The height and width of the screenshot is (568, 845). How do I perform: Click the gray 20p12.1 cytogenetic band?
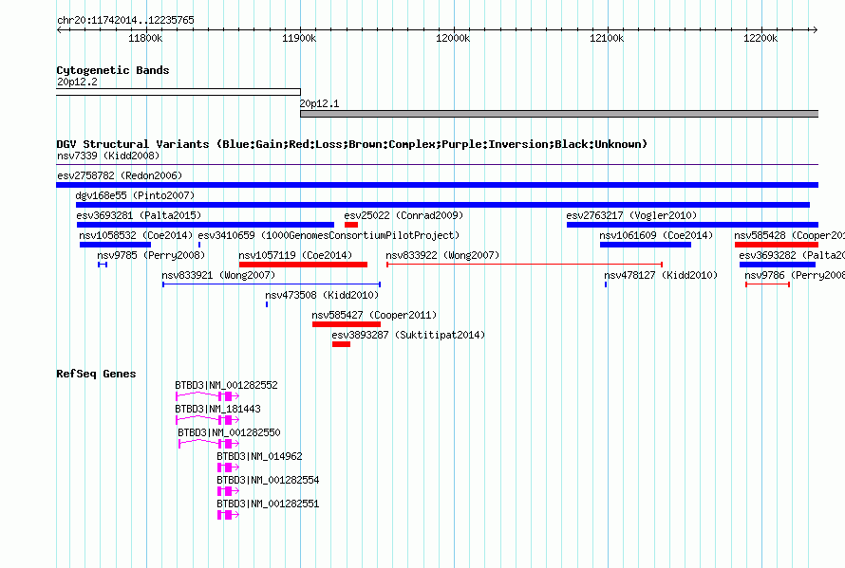559,114
